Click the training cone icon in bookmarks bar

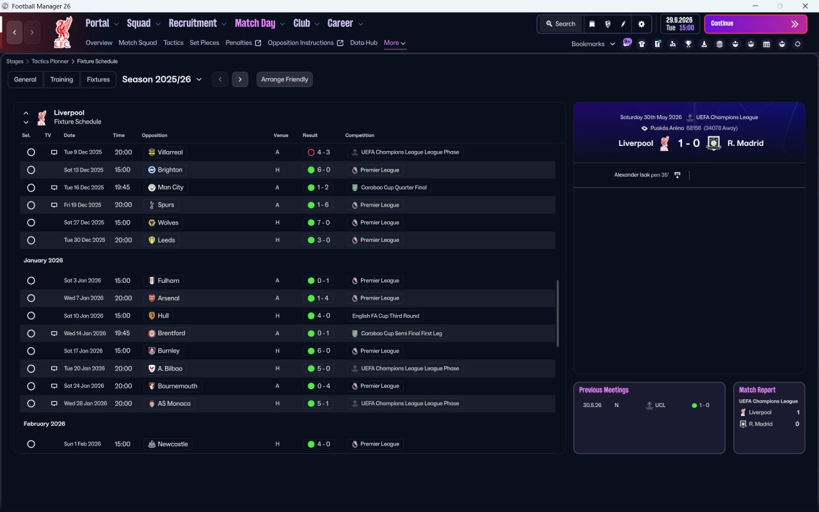704,44
